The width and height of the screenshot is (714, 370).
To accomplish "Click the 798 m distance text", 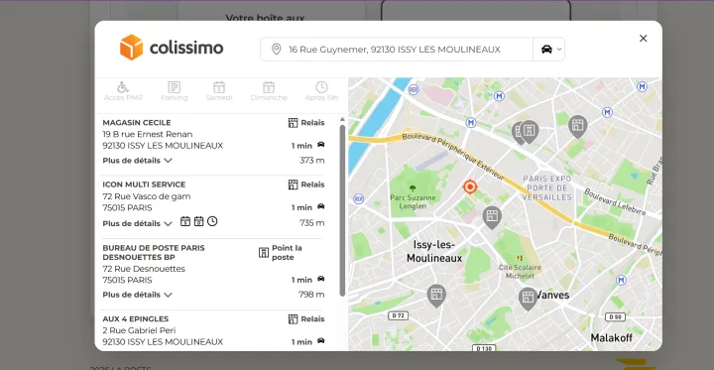I will 311,295.
